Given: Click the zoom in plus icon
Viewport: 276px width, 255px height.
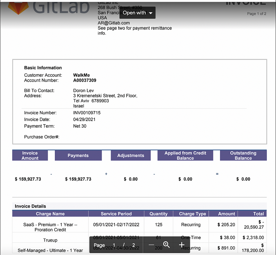Looking at the screenshot, I should coord(182,245).
